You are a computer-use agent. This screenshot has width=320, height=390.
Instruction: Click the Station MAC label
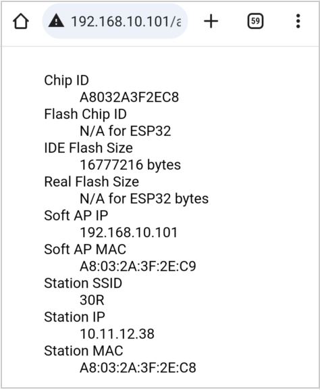[84, 351]
